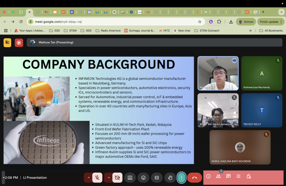
Task: Open the tab search dropdown
Action: tap(281, 12)
